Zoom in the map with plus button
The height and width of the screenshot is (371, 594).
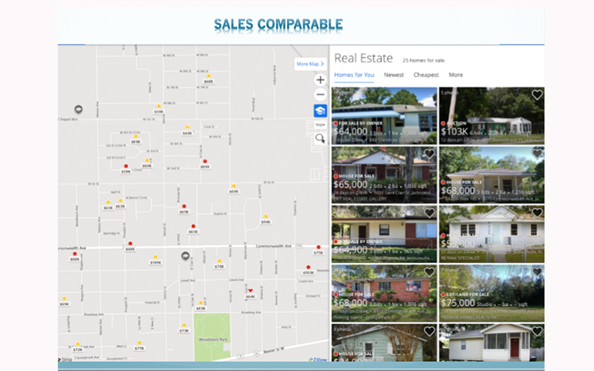click(x=320, y=79)
